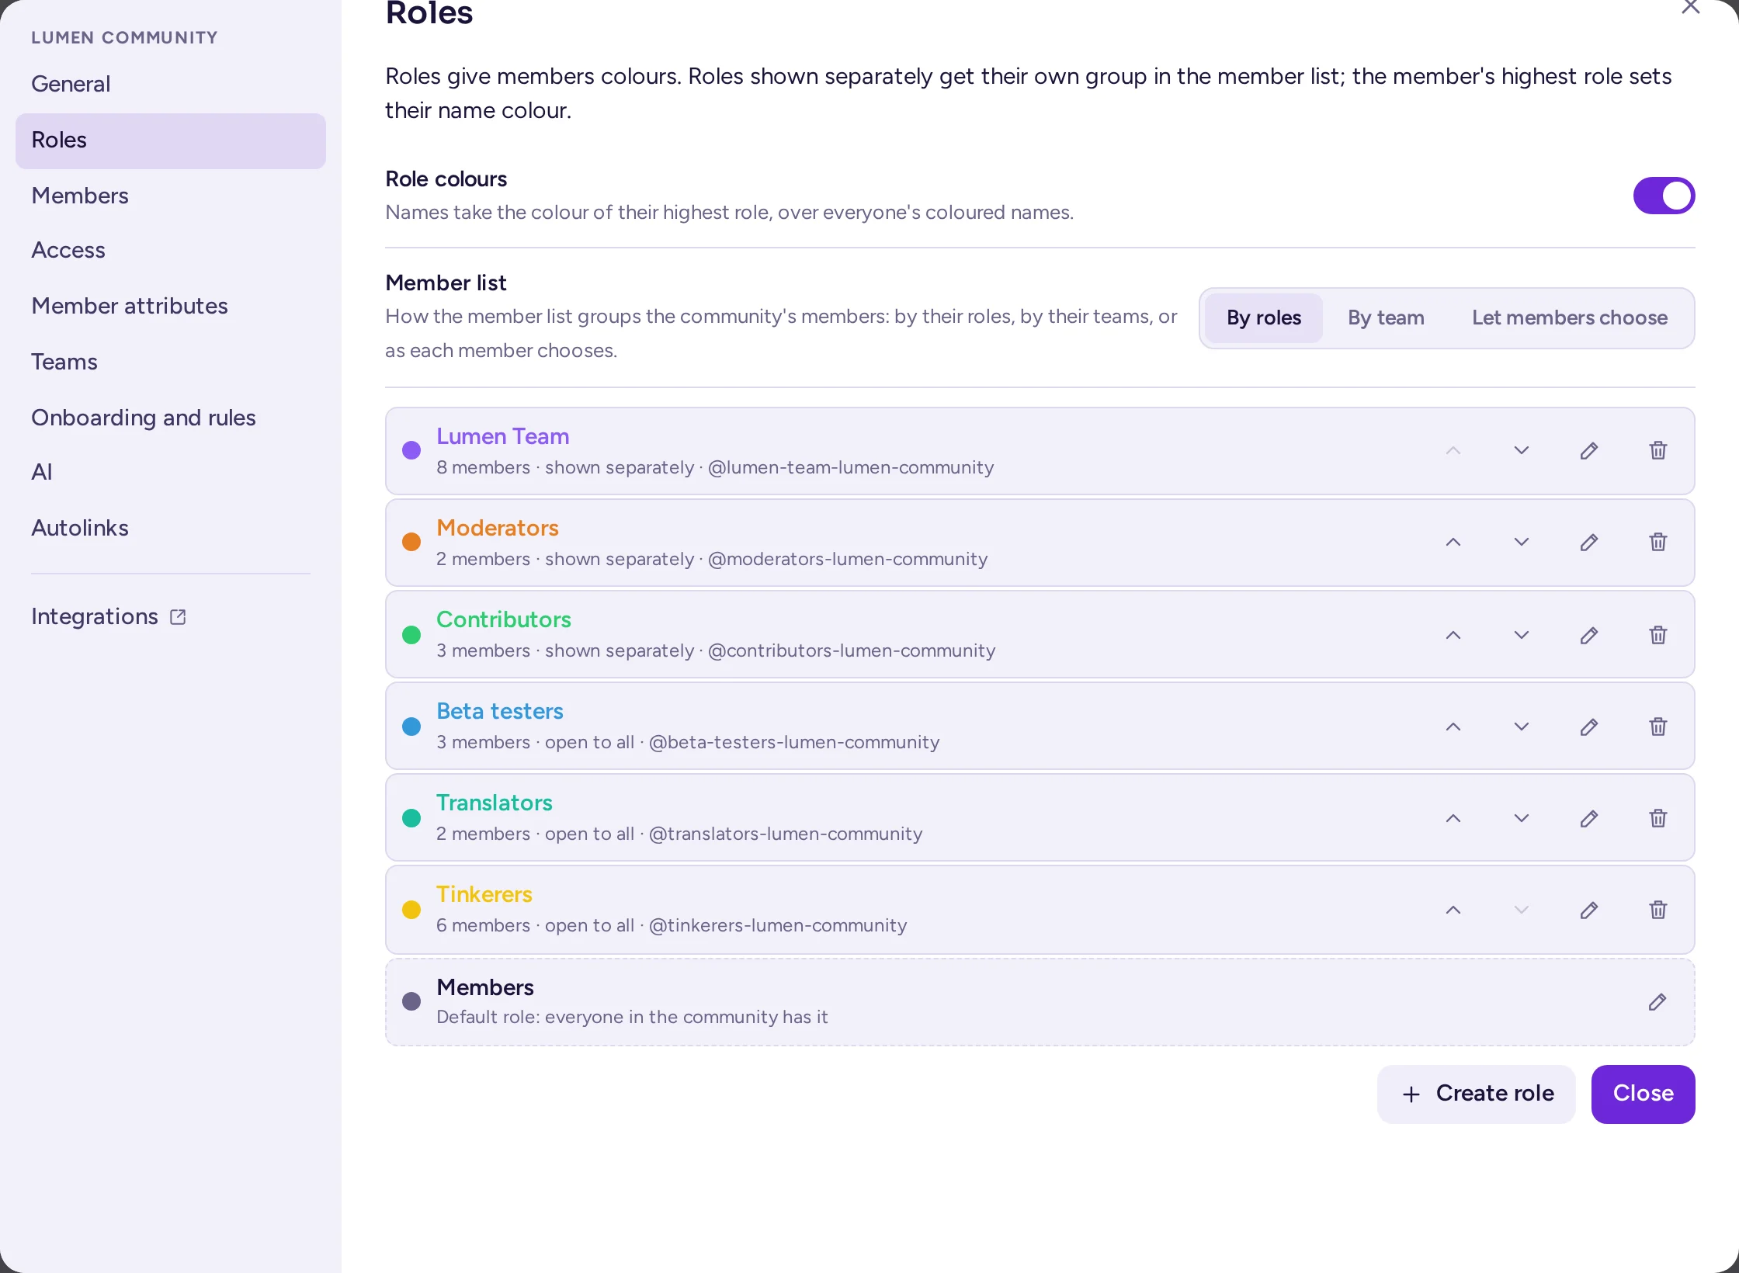Click Lumen Team purple colour dot
1739x1273 pixels.
point(411,451)
